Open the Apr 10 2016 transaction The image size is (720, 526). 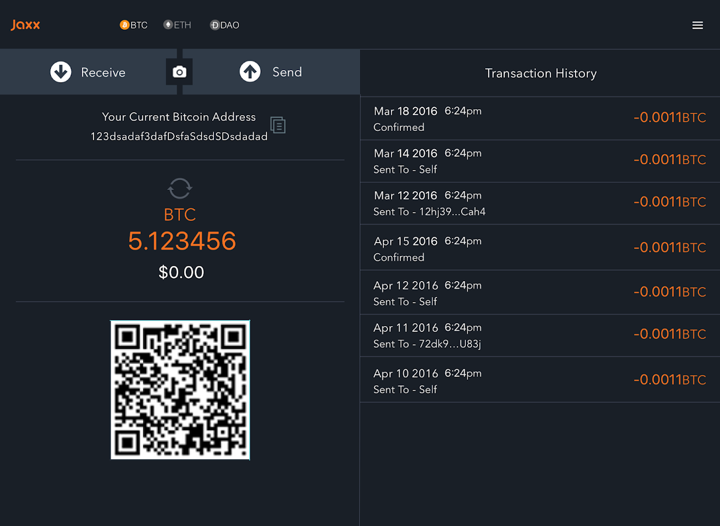point(540,379)
